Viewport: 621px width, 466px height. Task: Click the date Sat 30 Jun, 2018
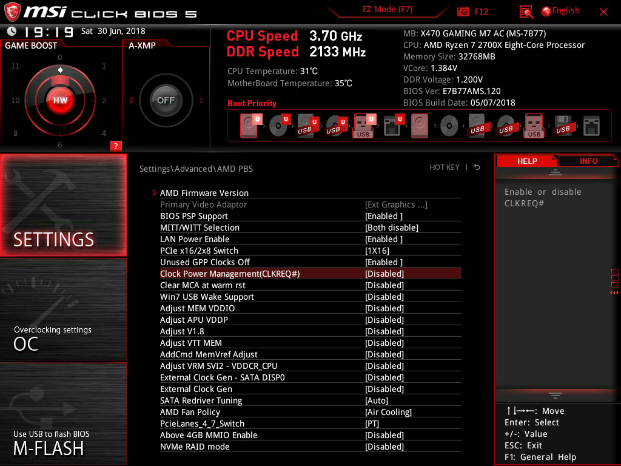tap(113, 32)
